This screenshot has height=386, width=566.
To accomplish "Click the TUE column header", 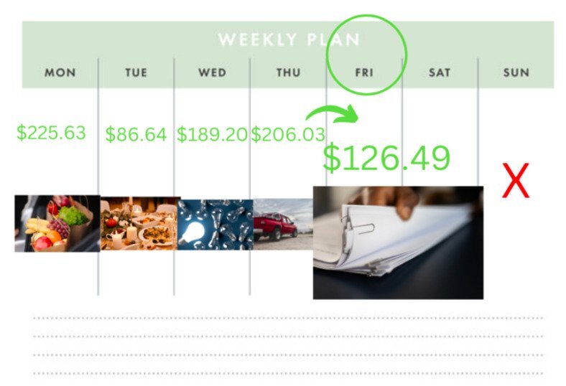I will point(136,72).
